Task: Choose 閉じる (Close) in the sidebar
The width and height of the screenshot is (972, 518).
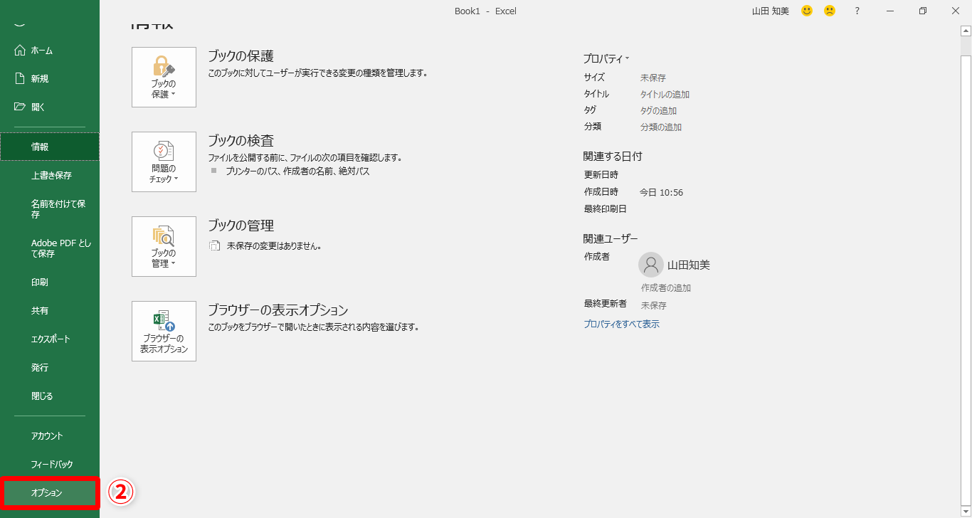Action: click(50, 396)
